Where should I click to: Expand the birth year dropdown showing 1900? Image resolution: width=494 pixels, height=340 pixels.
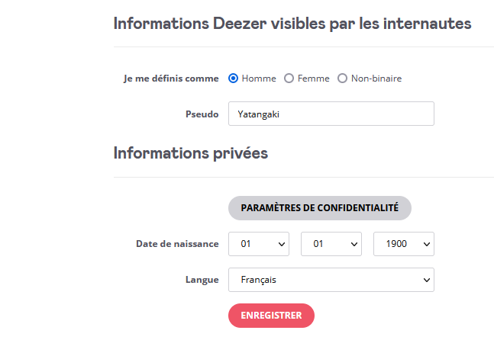[403, 244]
